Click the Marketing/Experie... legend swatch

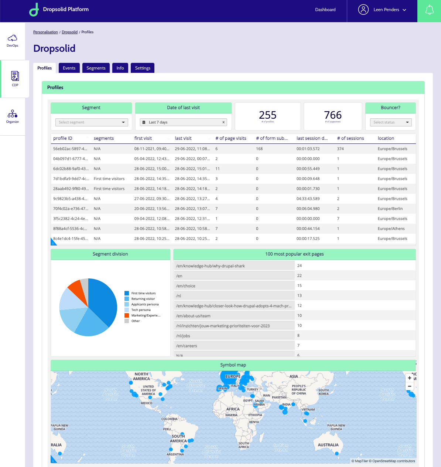pyautogui.click(x=127, y=315)
